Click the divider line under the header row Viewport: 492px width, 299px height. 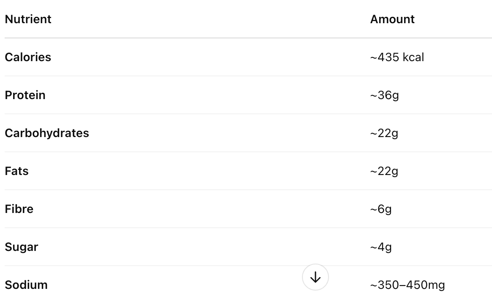[x=248, y=38]
